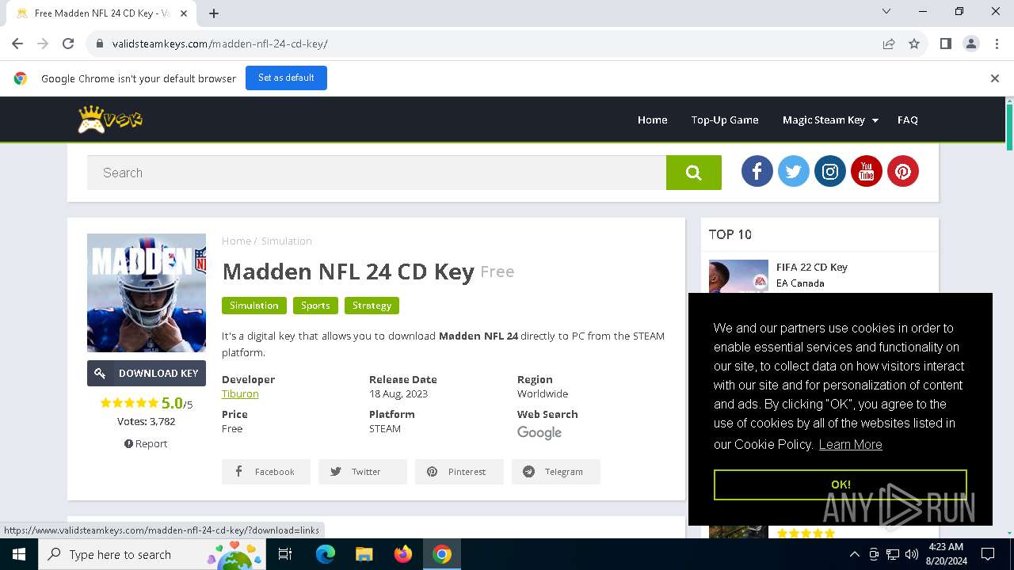
Task: Bookmark this page with the star icon
Action: 914,44
